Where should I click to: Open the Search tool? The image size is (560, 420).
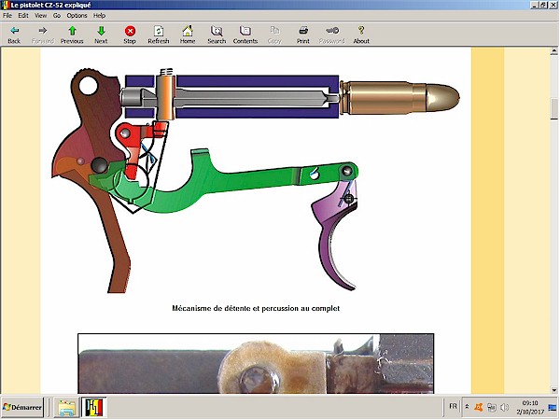click(x=217, y=35)
